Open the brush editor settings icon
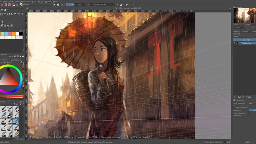This screenshot has width=256, height=144. pos(17,5)
